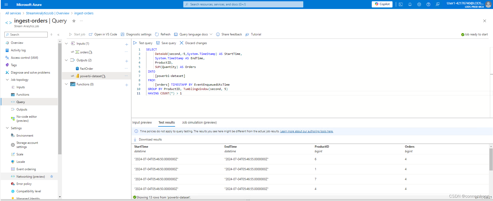Mark ingest-orders as favorite with star
Image resolution: width=493 pixels, height=201 pixels.
click(x=74, y=21)
